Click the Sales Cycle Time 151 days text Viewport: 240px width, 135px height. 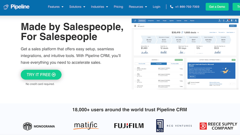pos(182,48)
